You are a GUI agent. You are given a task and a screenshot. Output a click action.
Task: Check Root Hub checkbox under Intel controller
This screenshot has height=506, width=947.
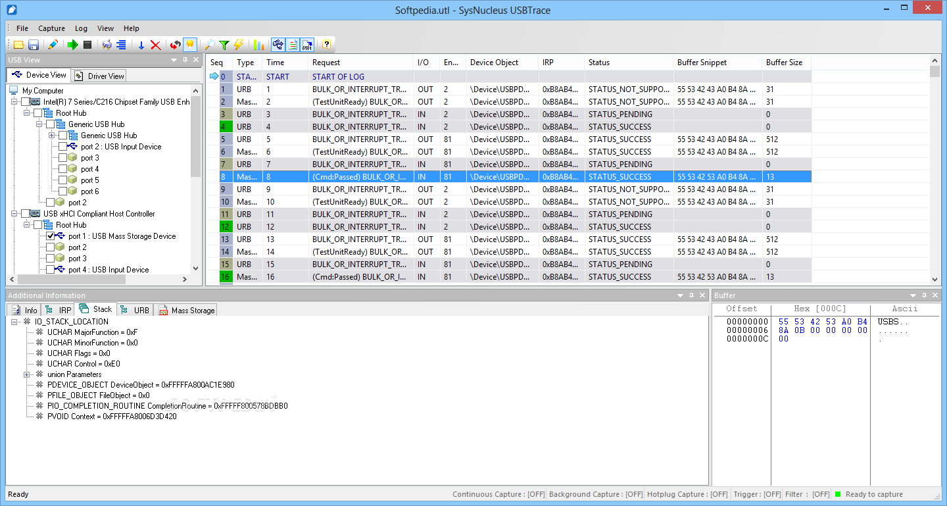[x=38, y=113]
